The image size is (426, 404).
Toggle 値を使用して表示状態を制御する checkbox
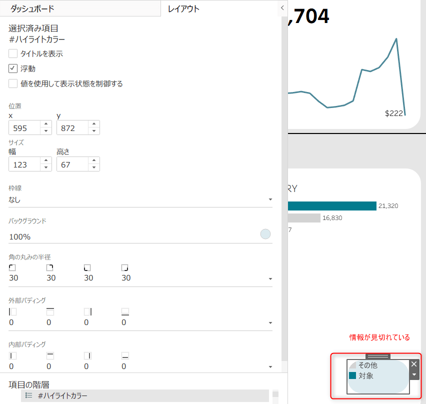(13, 83)
